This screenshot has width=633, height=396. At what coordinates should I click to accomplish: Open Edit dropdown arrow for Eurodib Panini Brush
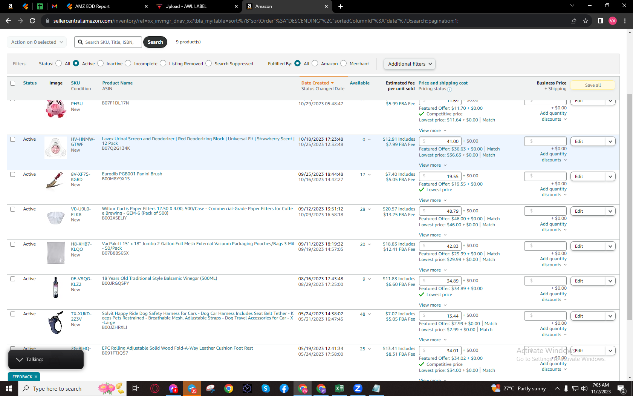click(610, 177)
